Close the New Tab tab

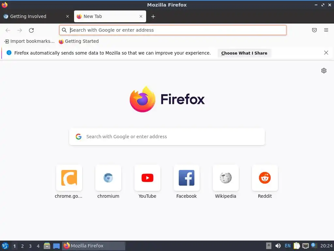coord(141,16)
